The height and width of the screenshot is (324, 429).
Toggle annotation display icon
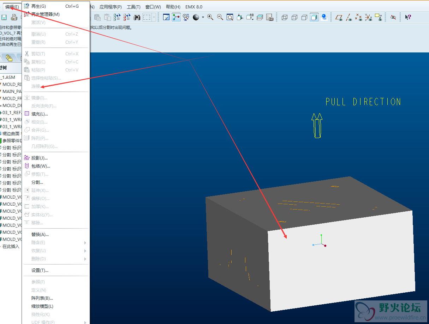click(379, 17)
